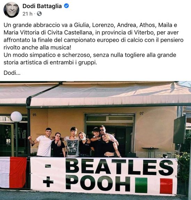Open the post's 21 h timestamp

[27, 14]
